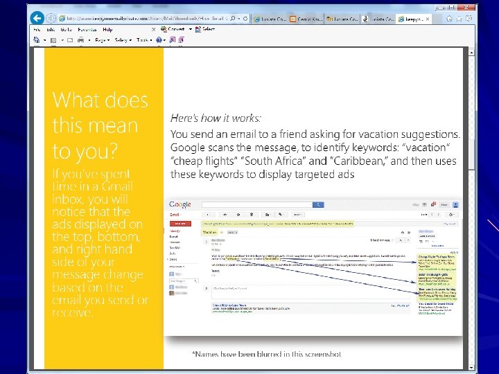This screenshot has height=374, width=499.
Task: Switch to the Juniata tab with yellow icon
Action: [342, 19]
